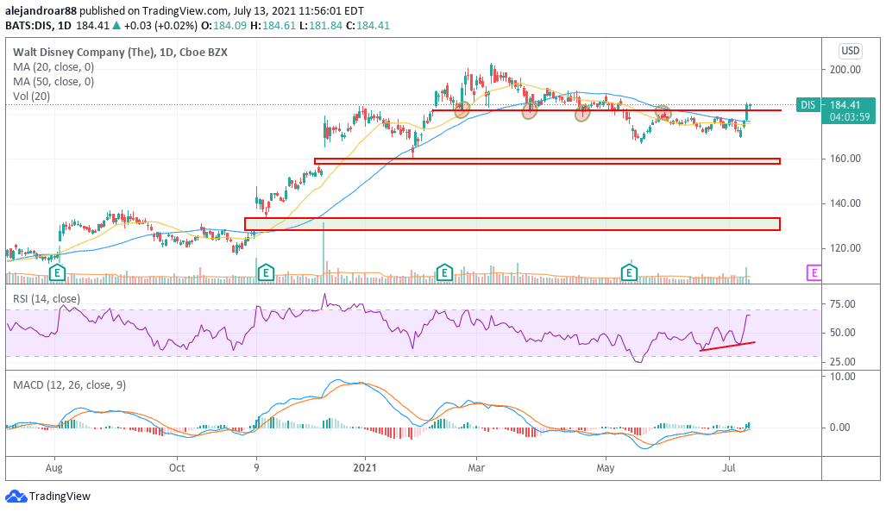Open the earnings marker before Mar
Image resolution: width=886 pixels, height=512 pixels.
(x=444, y=272)
